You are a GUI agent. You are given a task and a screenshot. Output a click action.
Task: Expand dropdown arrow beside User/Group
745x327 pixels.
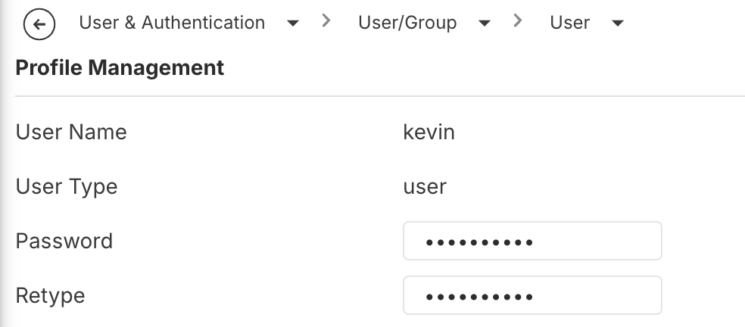pyautogui.click(x=484, y=23)
